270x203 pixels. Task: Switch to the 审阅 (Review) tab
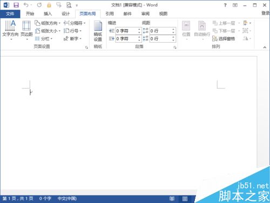[x=145, y=13]
